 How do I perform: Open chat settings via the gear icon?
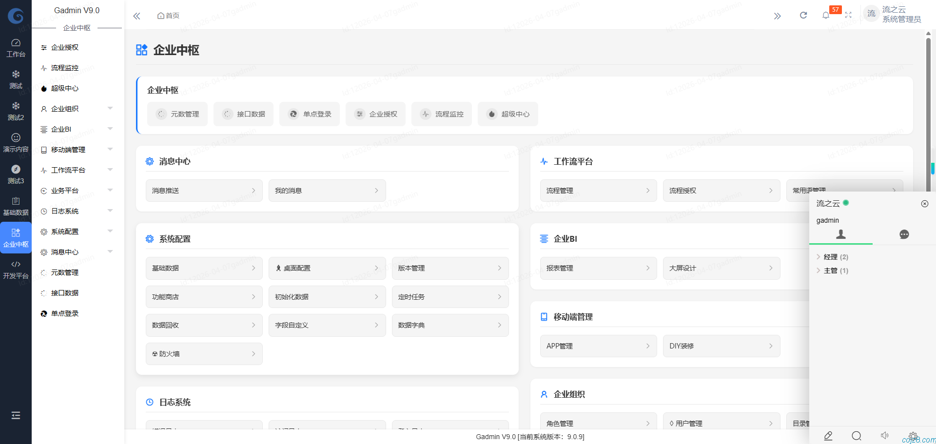[913, 436]
